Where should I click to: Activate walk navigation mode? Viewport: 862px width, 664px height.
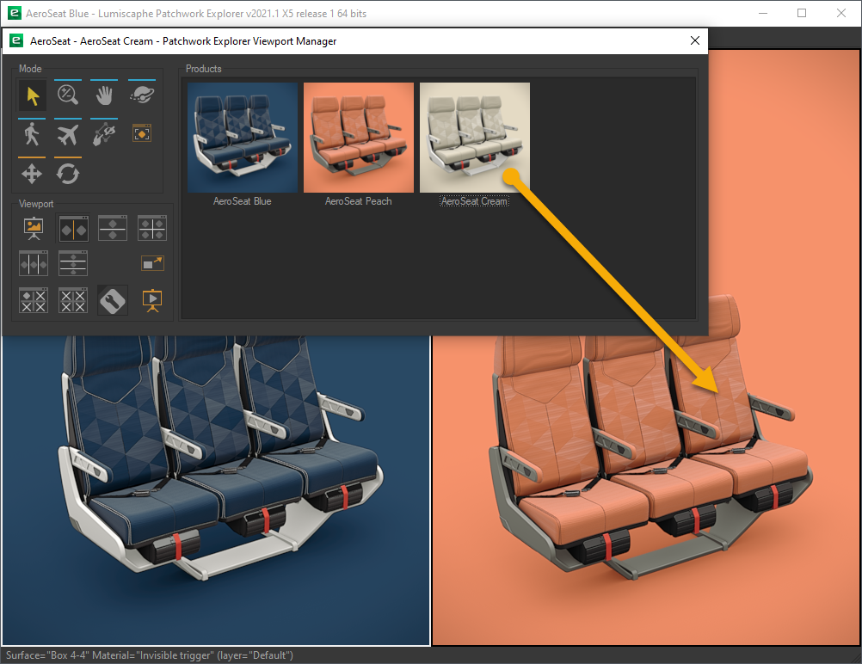tap(32, 132)
